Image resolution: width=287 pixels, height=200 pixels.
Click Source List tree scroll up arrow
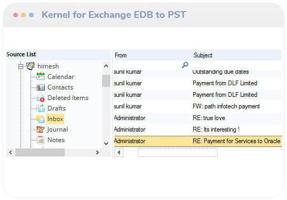coord(106,66)
